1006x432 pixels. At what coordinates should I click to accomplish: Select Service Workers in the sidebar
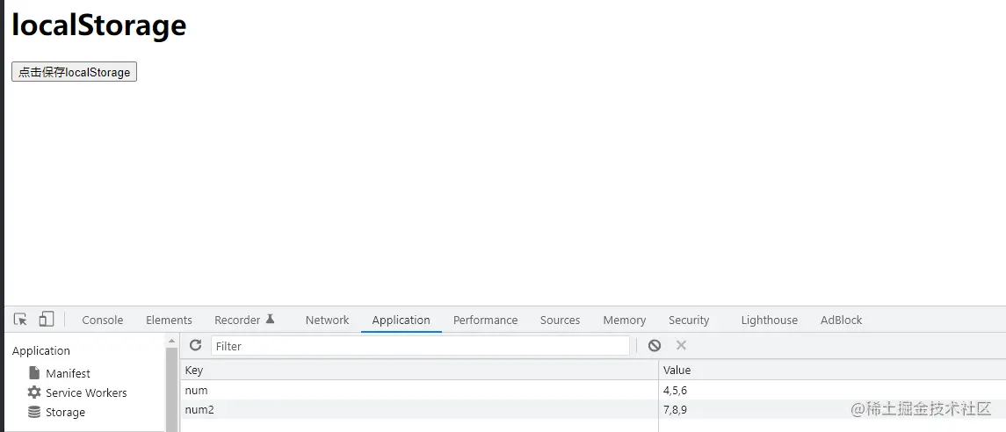[x=86, y=392]
